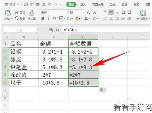Decrease font size with A- icon
The width and height of the screenshot is (152, 113).
[95, 12]
